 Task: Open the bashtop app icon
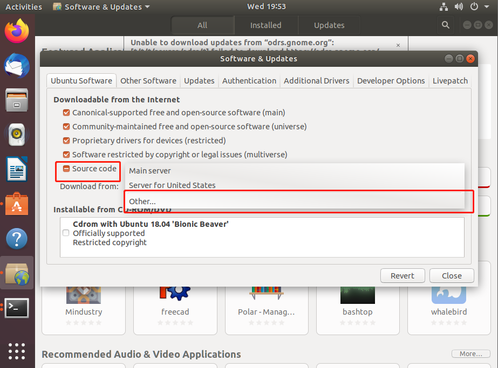(358, 295)
